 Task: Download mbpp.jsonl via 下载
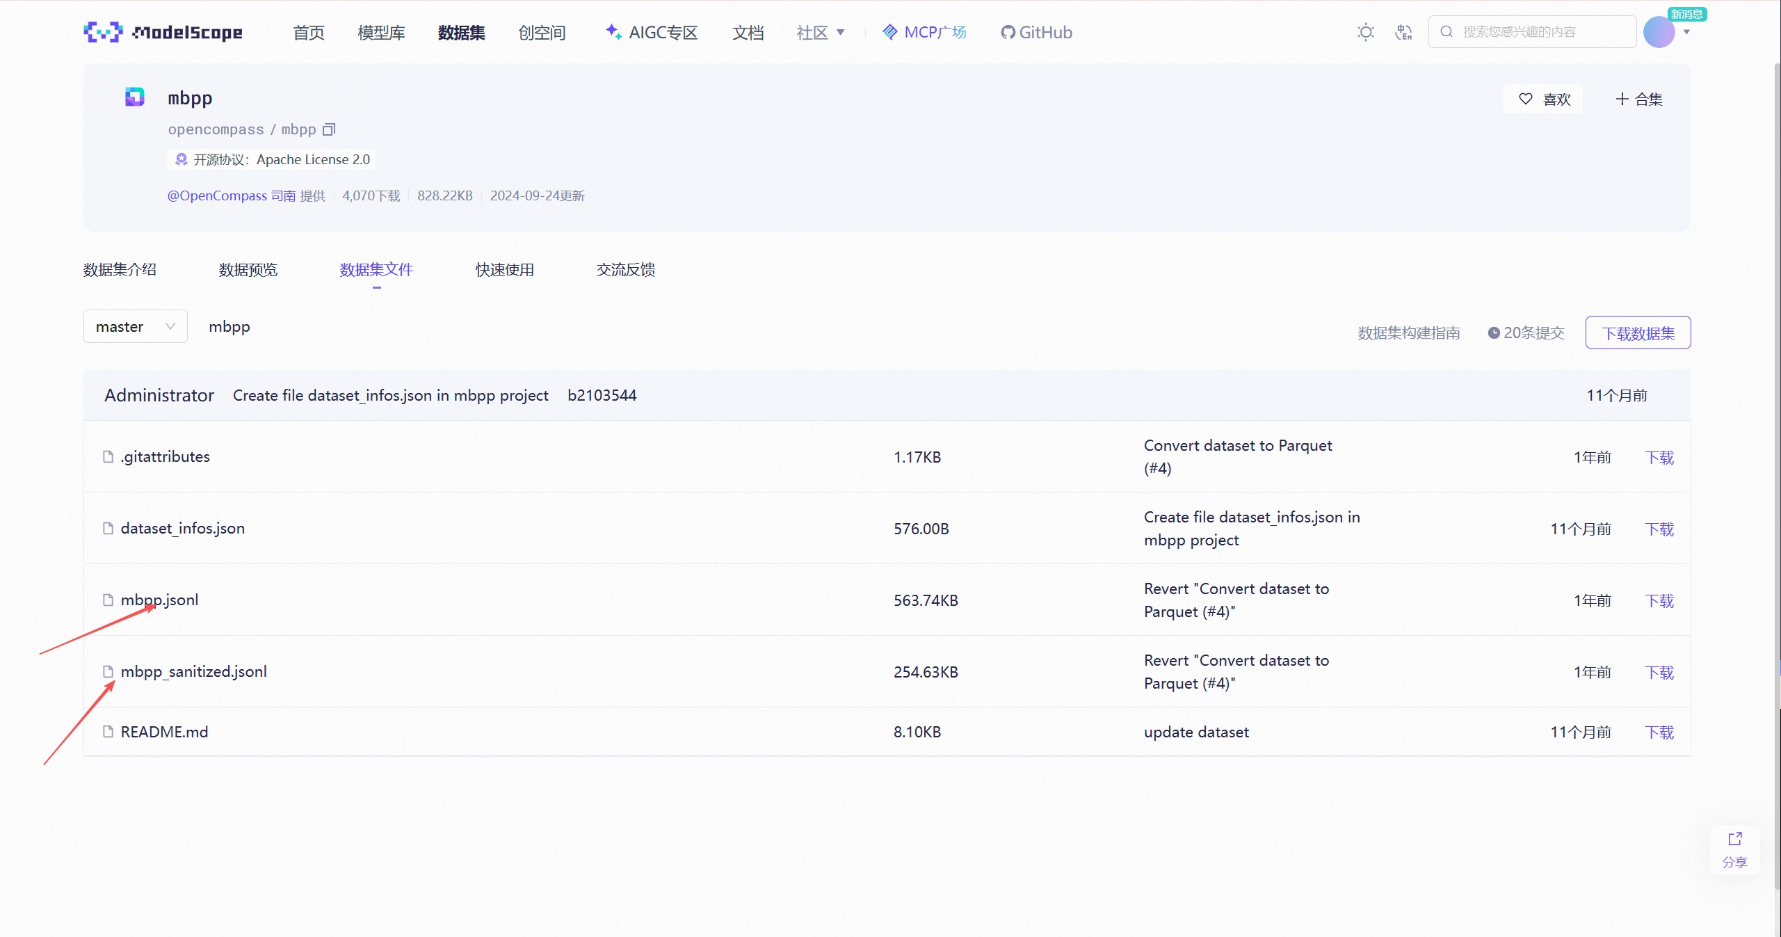tap(1659, 601)
